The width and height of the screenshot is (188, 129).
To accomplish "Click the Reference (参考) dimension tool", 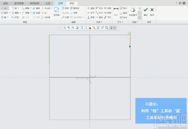I will pyautogui.click(x=124, y=17).
